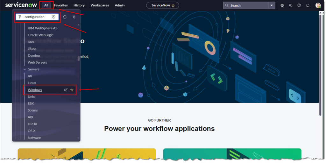The width and height of the screenshot is (326, 163).
Task: Toggle the ServiceNow pill favorite star
Action: click(x=173, y=5)
